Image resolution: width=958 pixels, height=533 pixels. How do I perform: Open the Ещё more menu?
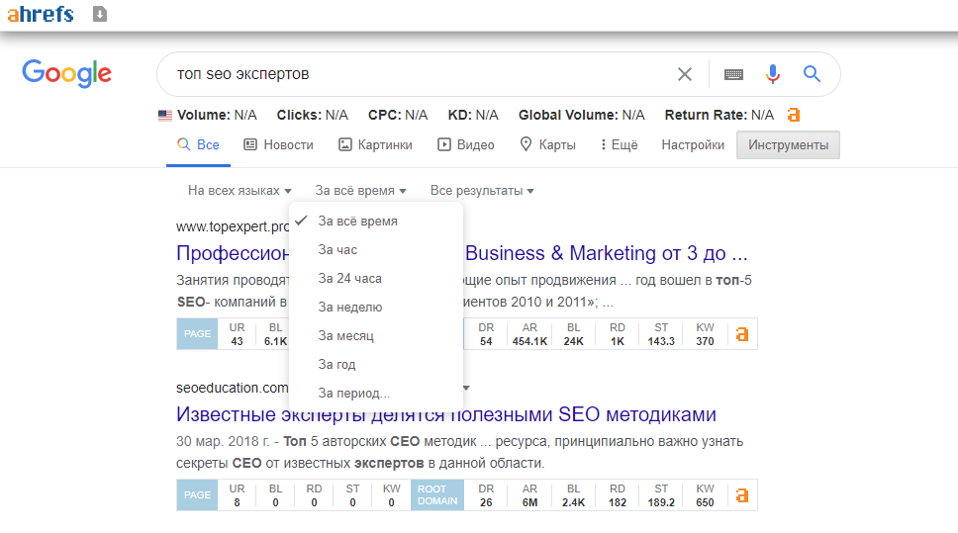tap(619, 145)
